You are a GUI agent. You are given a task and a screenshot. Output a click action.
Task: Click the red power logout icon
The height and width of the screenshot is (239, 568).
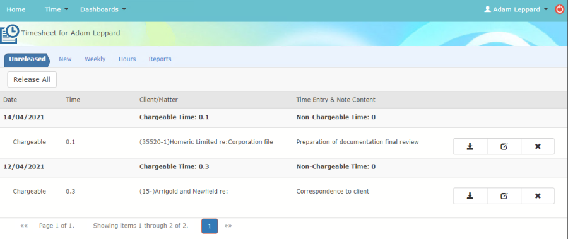coord(560,9)
